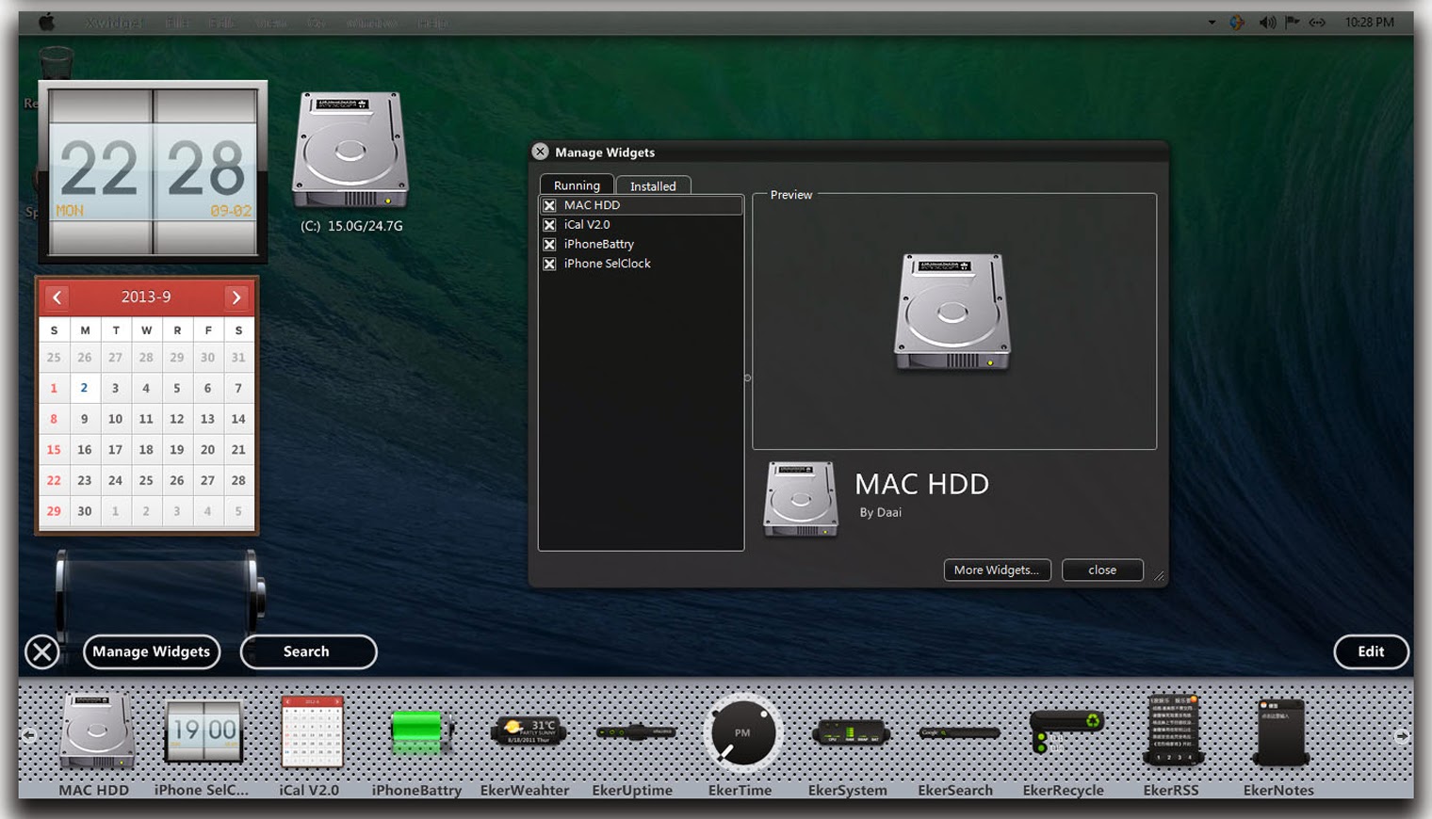The image size is (1432, 819).
Task: Add the EkerNotes widget
Action: (1280, 731)
